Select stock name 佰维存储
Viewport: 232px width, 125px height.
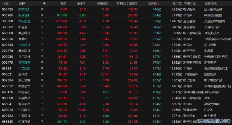24,122
